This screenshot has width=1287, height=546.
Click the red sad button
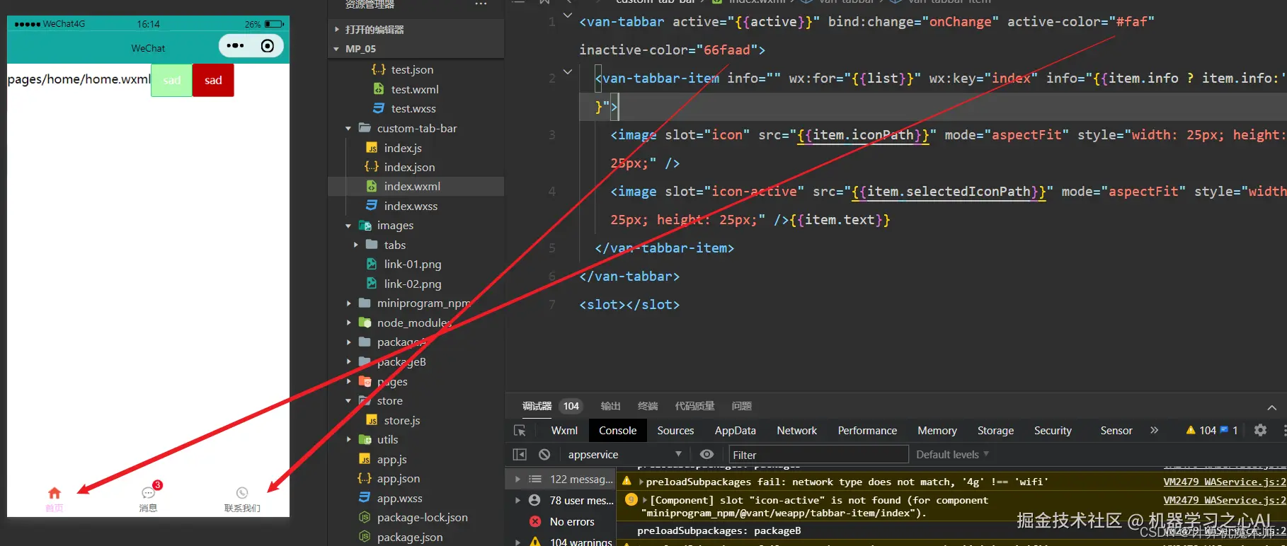213,80
